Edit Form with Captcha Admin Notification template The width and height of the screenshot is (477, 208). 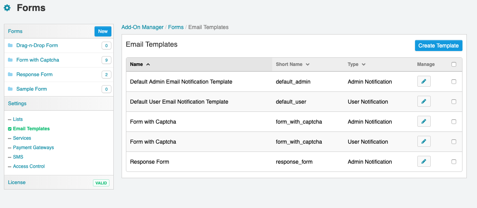424,122
